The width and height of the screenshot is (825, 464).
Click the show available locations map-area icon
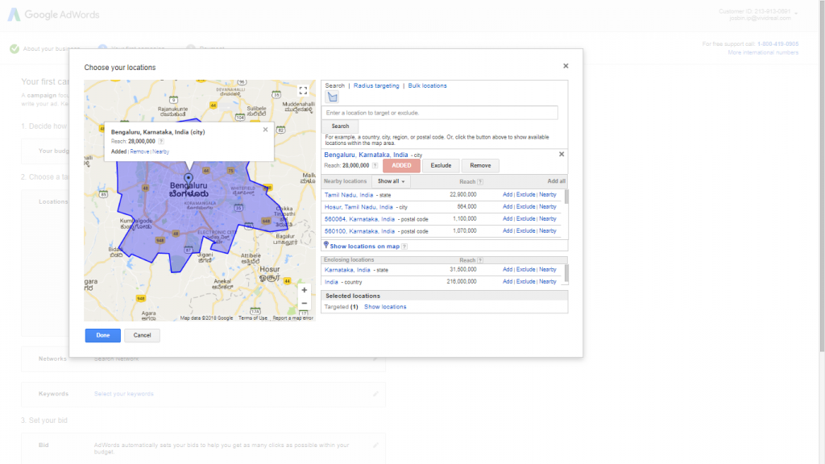pyautogui.click(x=333, y=97)
